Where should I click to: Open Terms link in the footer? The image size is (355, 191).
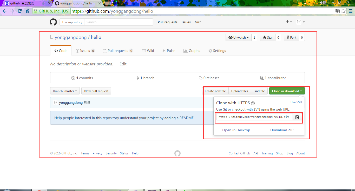click(85, 153)
